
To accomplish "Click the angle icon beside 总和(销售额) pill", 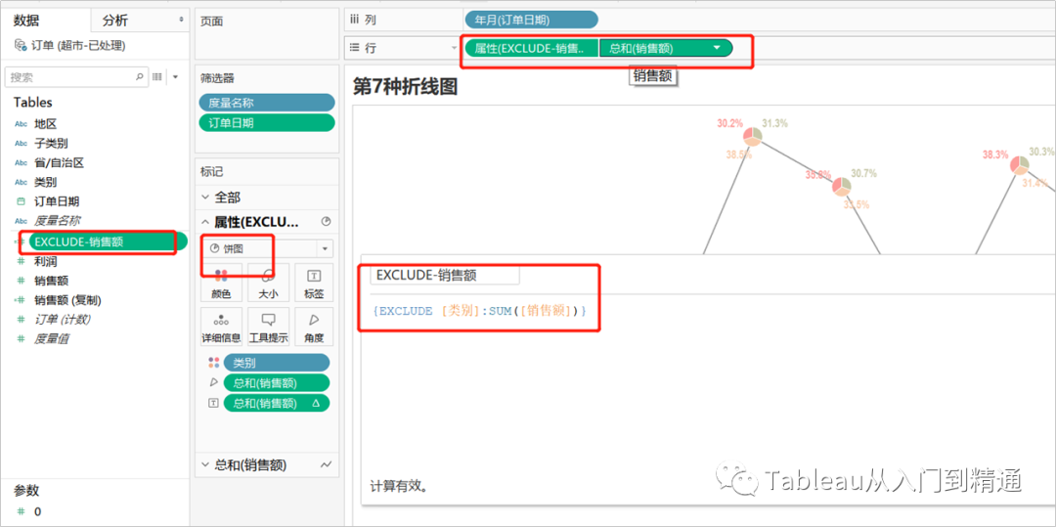I will coord(213,383).
